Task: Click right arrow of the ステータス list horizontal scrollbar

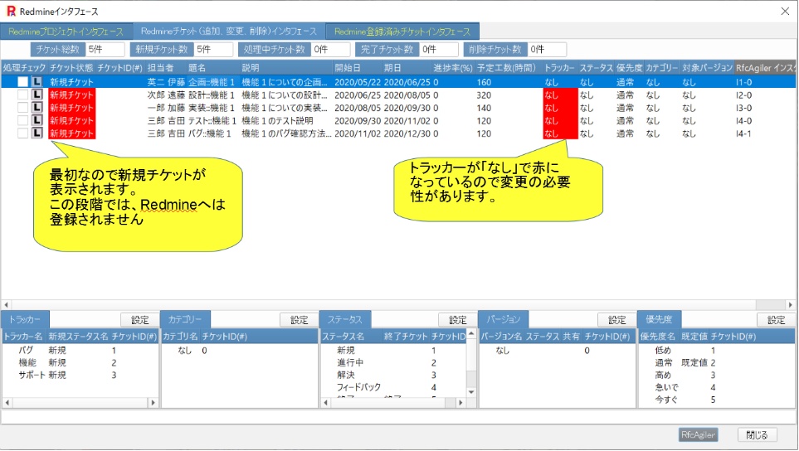Action: pos(460,403)
